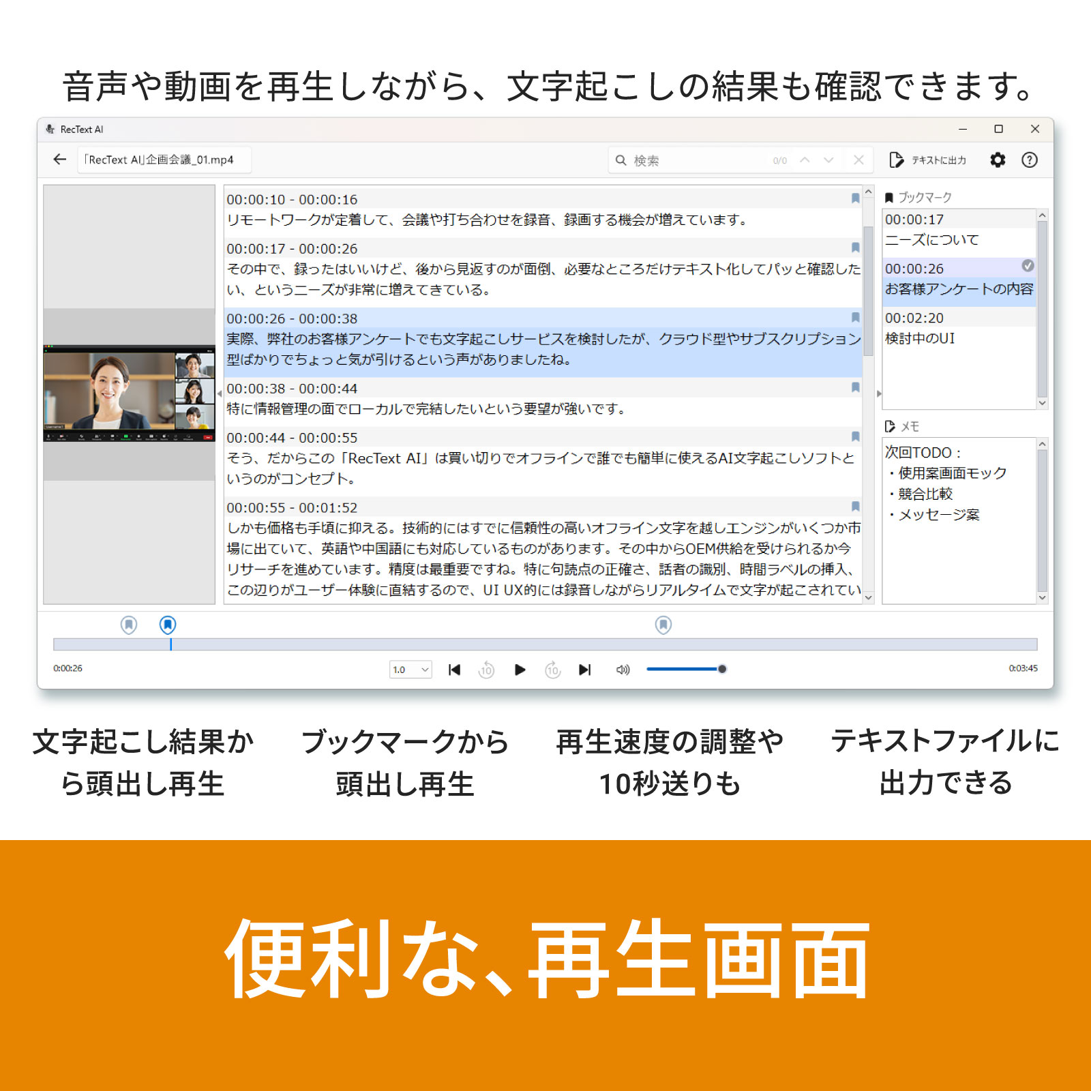Clear the search with the X icon
The height and width of the screenshot is (1091, 1091).
[858, 160]
